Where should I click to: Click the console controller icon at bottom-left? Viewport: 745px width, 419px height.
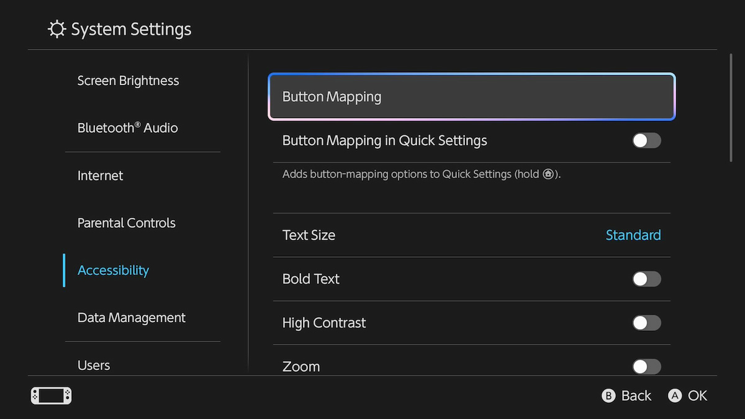click(52, 395)
